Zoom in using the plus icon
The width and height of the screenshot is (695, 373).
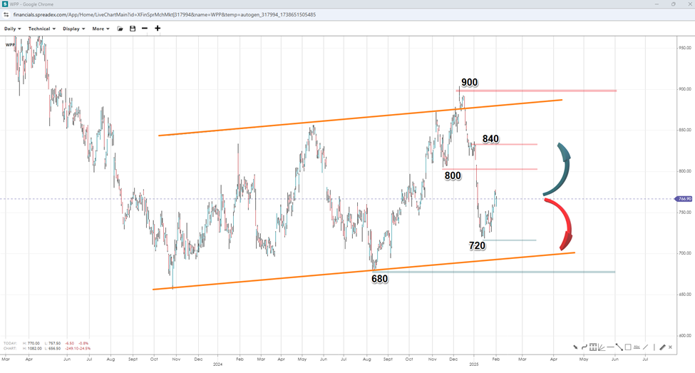[158, 29]
